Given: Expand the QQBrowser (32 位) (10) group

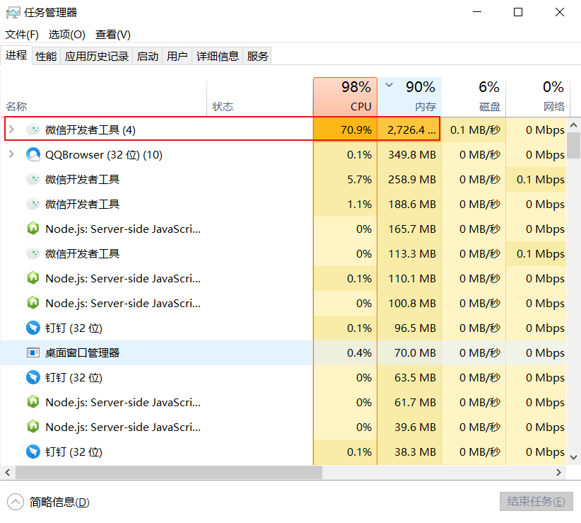Looking at the screenshot, I should 11,154.
